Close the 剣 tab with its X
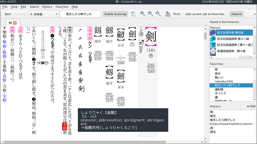257x144 pixels. click(15, 23)
